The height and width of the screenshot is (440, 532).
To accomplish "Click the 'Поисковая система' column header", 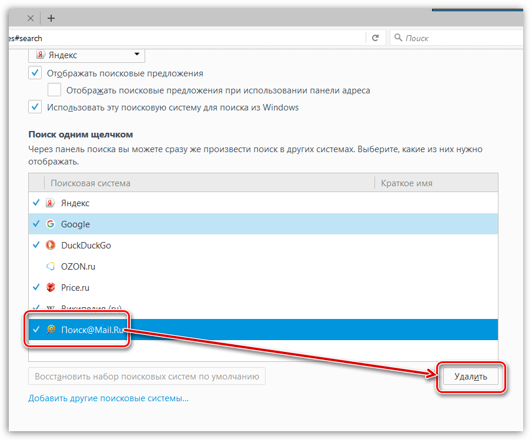I will pos(209,183).
